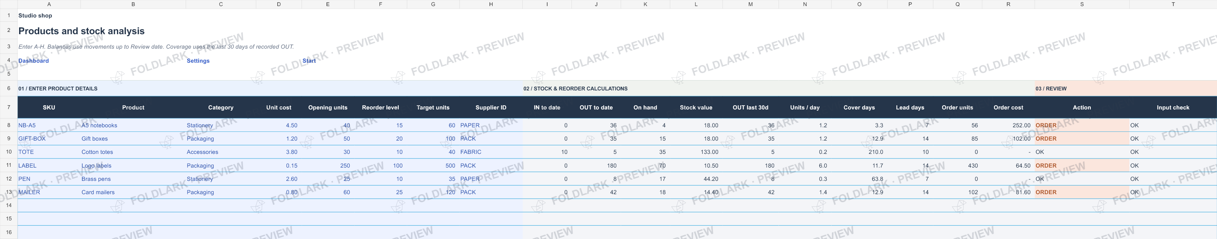The width and height of the screenshot is (1217, 239).
Task: Select the '03 / REVIEW' section label
Action: 1051,89
